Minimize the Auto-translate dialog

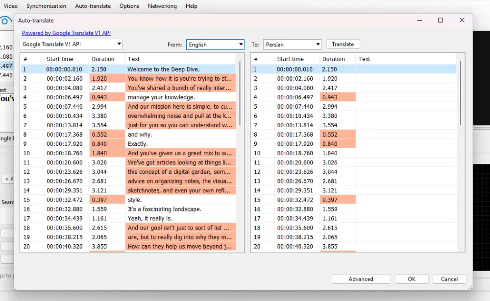point(419,20)
